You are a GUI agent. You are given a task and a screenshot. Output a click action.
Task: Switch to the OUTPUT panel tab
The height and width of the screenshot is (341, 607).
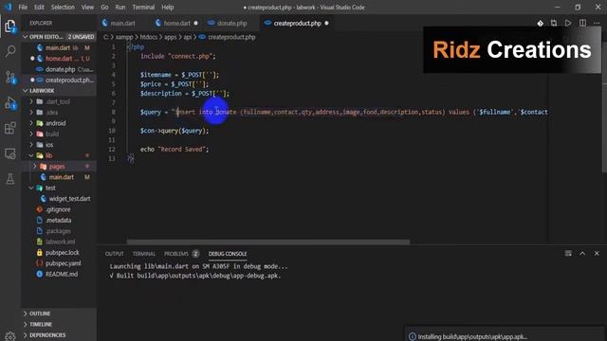tap(114, 254)
